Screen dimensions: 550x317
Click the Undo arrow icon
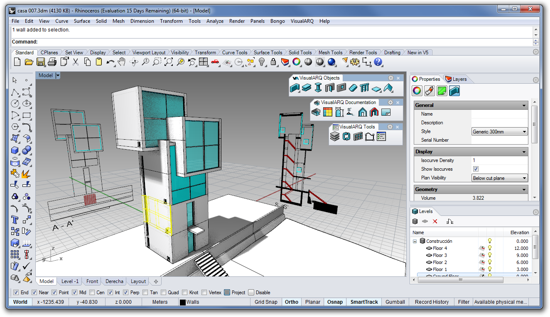click(x=110, y=62)
